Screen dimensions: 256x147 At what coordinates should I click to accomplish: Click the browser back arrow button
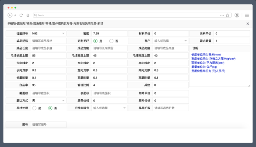10,15
